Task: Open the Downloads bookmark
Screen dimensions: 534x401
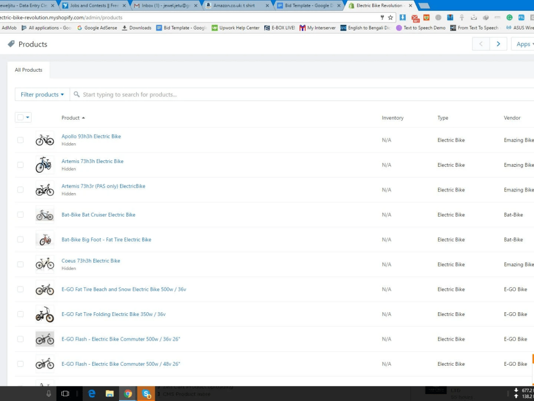Action: coord(137,28)
